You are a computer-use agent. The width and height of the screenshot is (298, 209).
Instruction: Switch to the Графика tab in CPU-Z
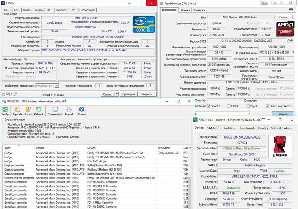coord(61,10)
